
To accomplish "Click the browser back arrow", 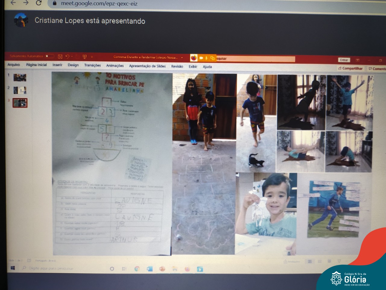I will tap(13, 3).
